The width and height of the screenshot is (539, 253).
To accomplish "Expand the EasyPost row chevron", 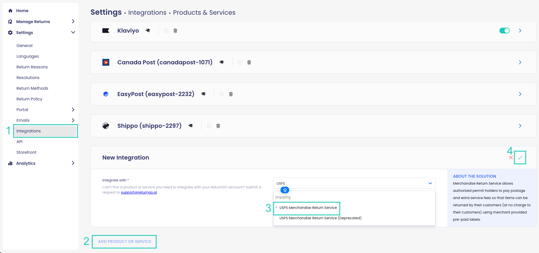I will pyautogui.click(x=520, y=94).
